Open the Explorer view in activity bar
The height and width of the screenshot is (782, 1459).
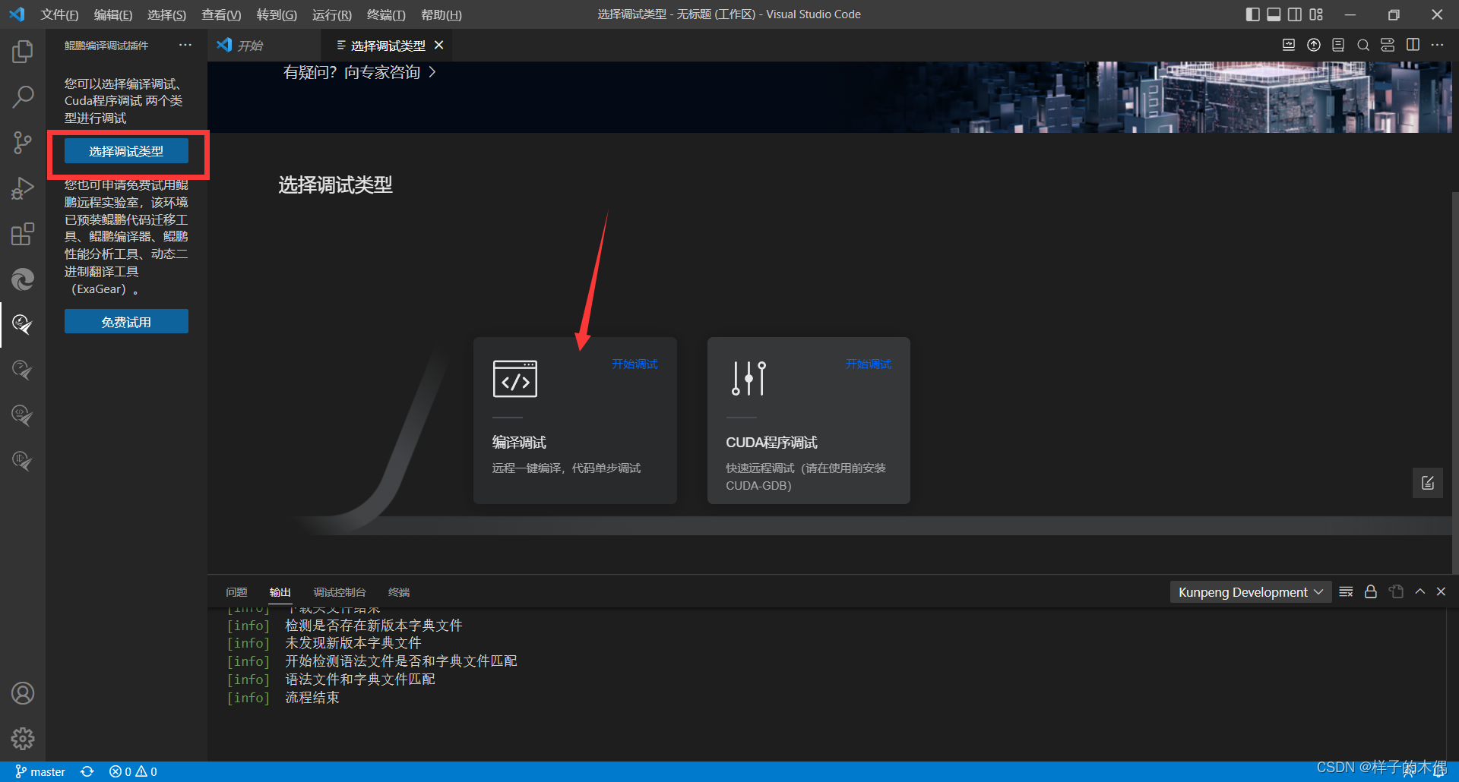(23, 52)
